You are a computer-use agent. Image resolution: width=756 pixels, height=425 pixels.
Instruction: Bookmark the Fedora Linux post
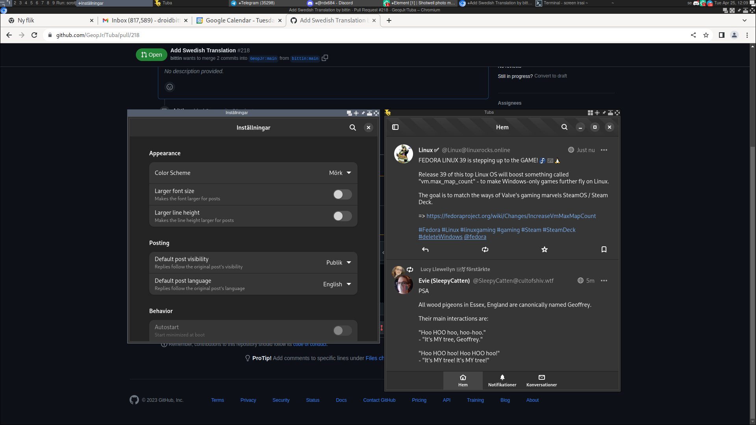(x=604, y=249)
